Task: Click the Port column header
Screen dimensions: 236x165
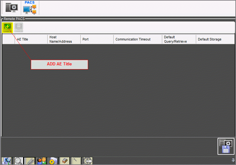Action: tap(97, 39)
